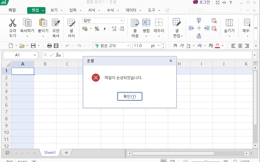Open the 편집 tab dropdown arrow
260x162 pixels.
click(x=43, y=10)
